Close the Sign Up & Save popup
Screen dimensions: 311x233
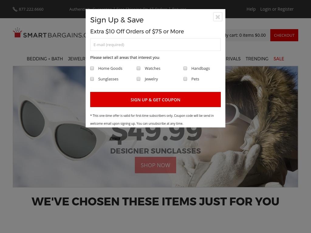[217, 17]
